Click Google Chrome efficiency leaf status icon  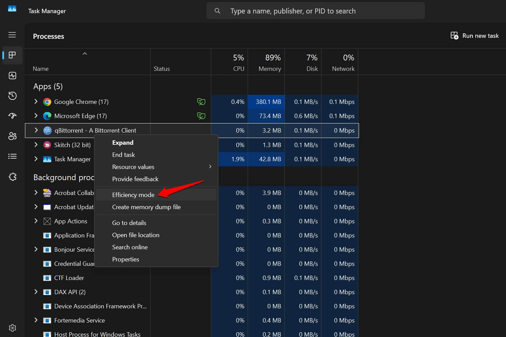tap(201, 102)
